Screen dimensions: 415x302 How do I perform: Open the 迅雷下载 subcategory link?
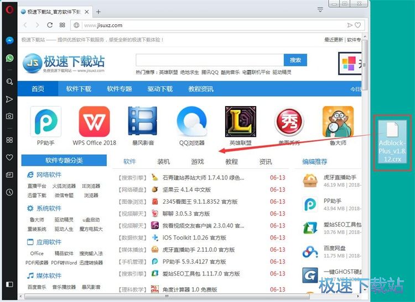[37, 195]
